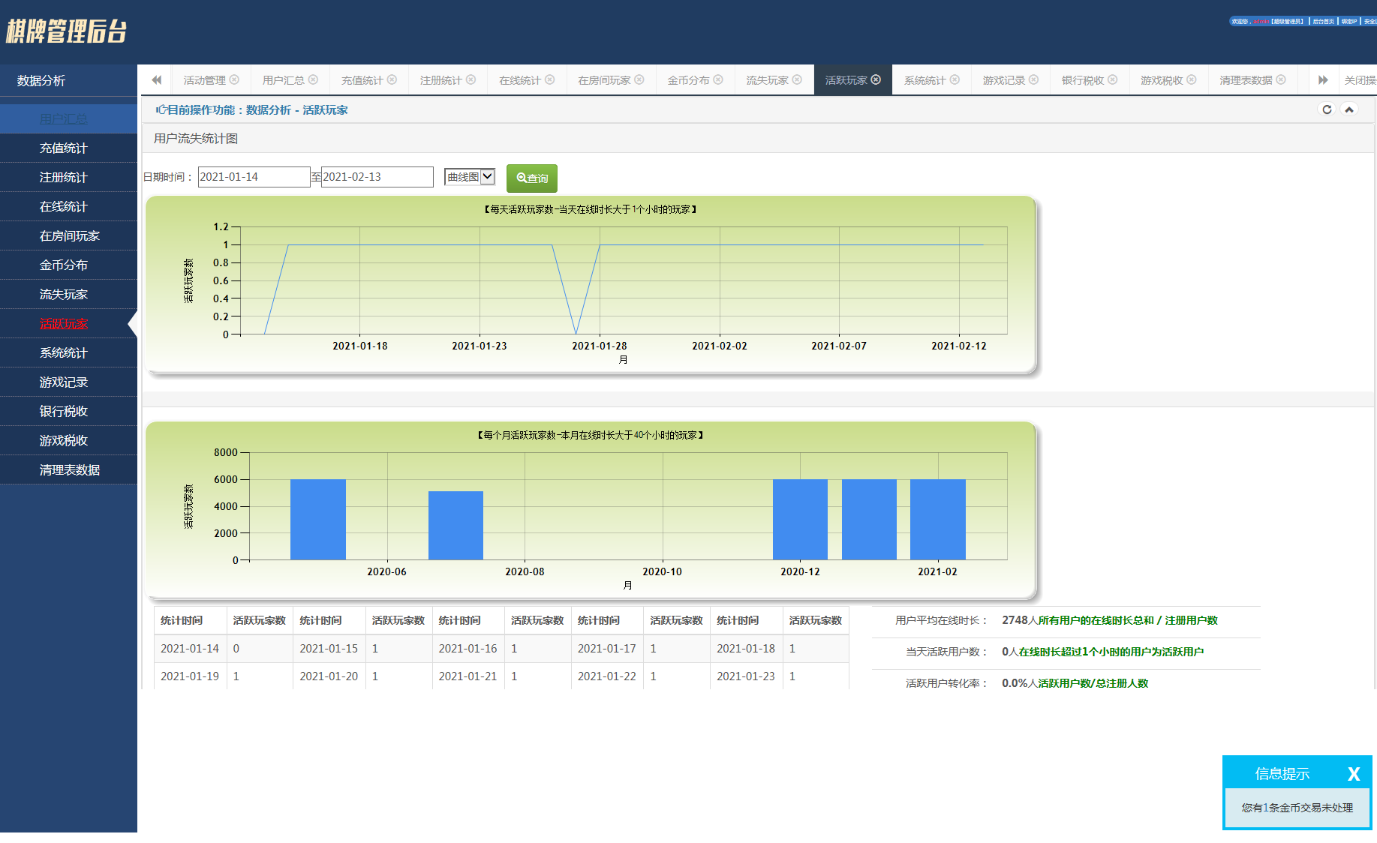Click the refresh icon in the breadcrumb bar
This screenshot has height=843, width=1377.
[x=1327, y=109]
